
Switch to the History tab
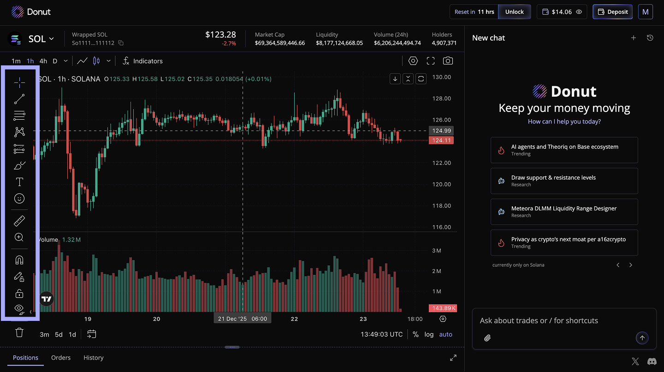pos(93,358)
